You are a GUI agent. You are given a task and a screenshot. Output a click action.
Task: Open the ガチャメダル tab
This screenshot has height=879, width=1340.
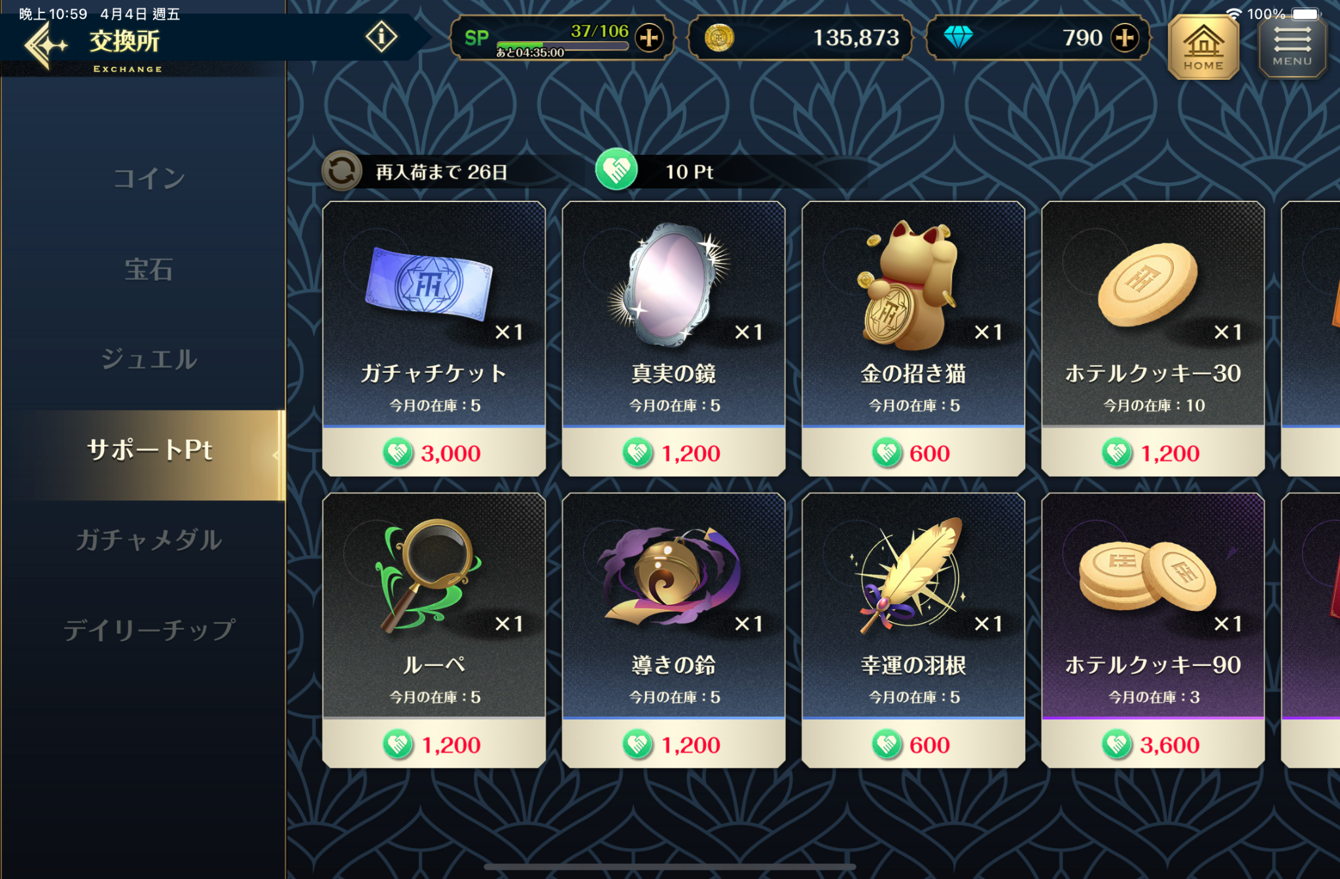click(x=149, y=540)
